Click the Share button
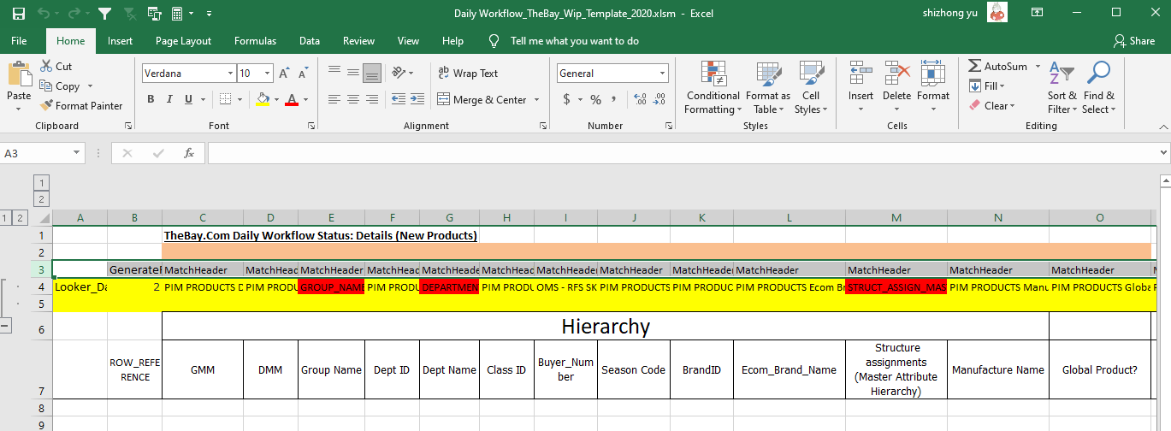 (x=1134, y=41)
